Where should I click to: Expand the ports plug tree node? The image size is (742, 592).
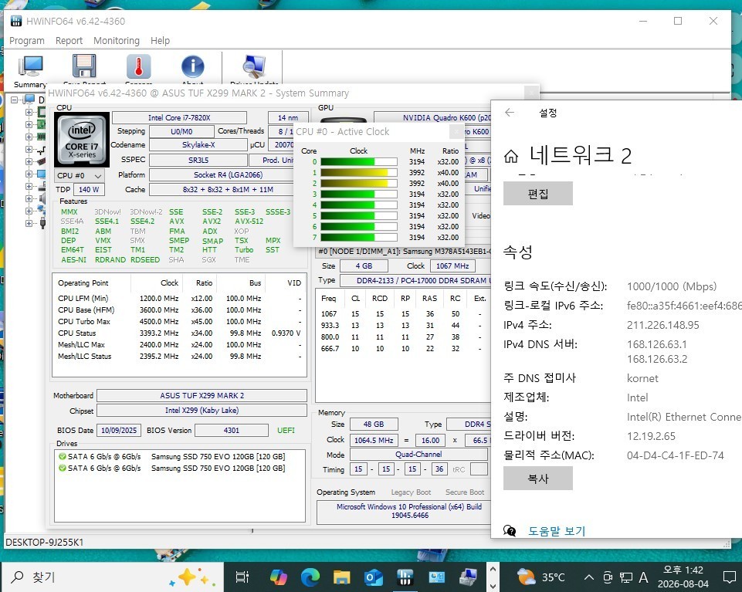click(29, 223)
